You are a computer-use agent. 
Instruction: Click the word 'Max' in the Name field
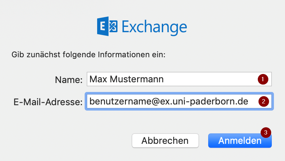pyautogui.click(x=97, y=79)
